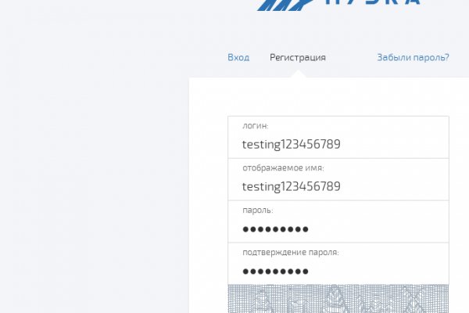469x313 pixels.
Task: Click the "логин:" field label
Action: pyautogui.click(x=255, y=125)
